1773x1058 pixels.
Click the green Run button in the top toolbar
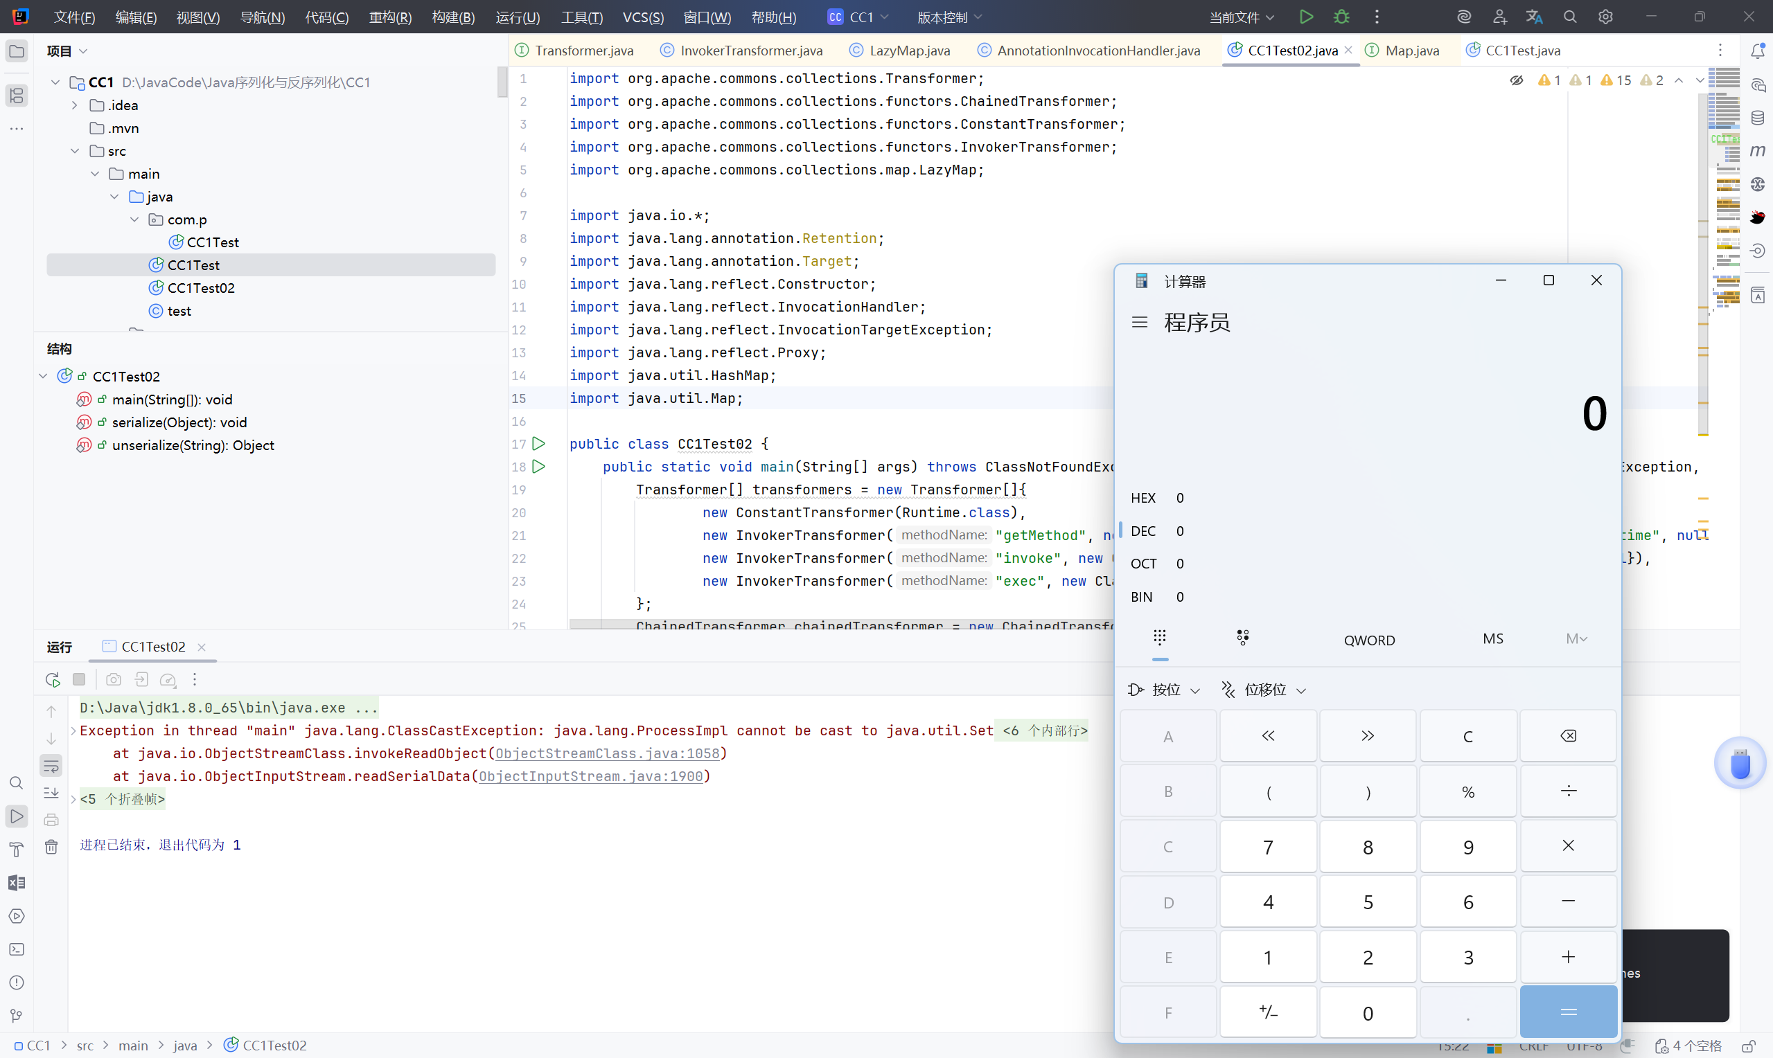tap(1306, 17)
